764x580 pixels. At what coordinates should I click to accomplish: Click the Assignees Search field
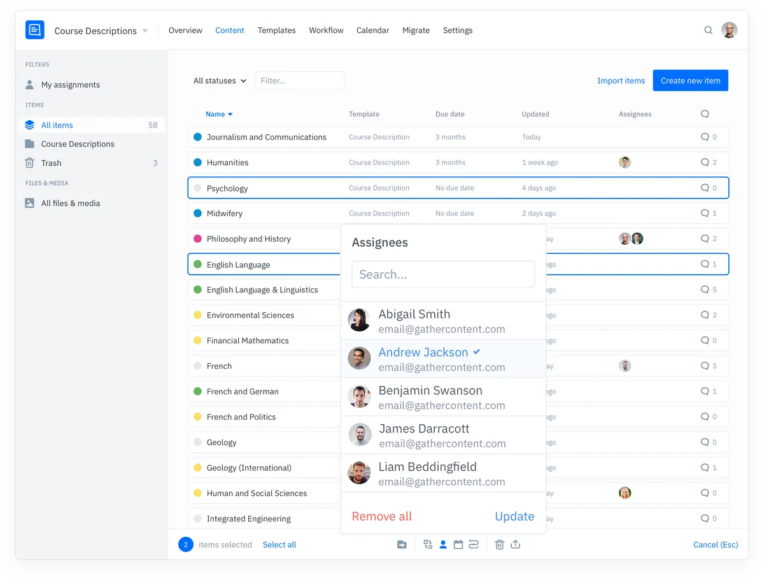coord(443,275)
